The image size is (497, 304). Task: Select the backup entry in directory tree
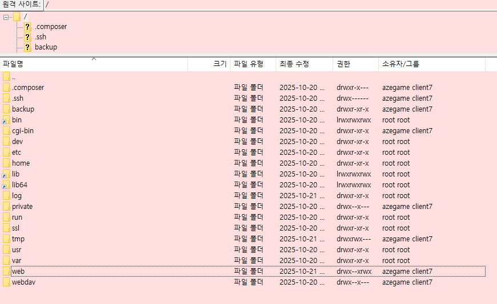point(46,47)
